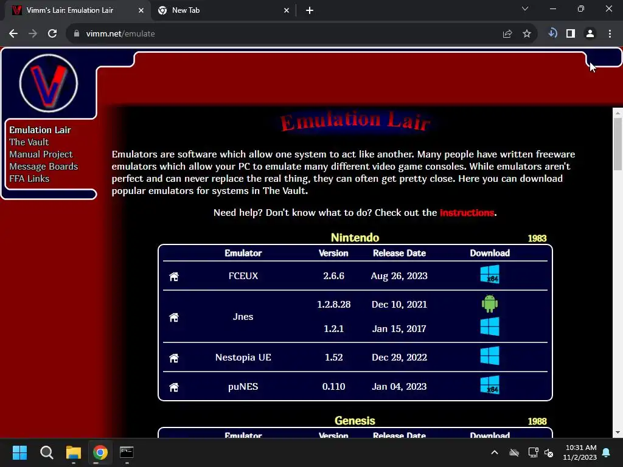Click Chrome icon in taskbar
The height and width of the screenshot is (467, 623).
100,452
